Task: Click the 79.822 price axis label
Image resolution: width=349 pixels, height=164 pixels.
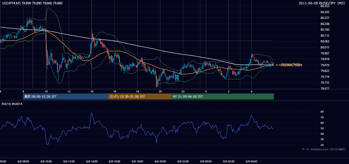Action: [x=325, y=71]
